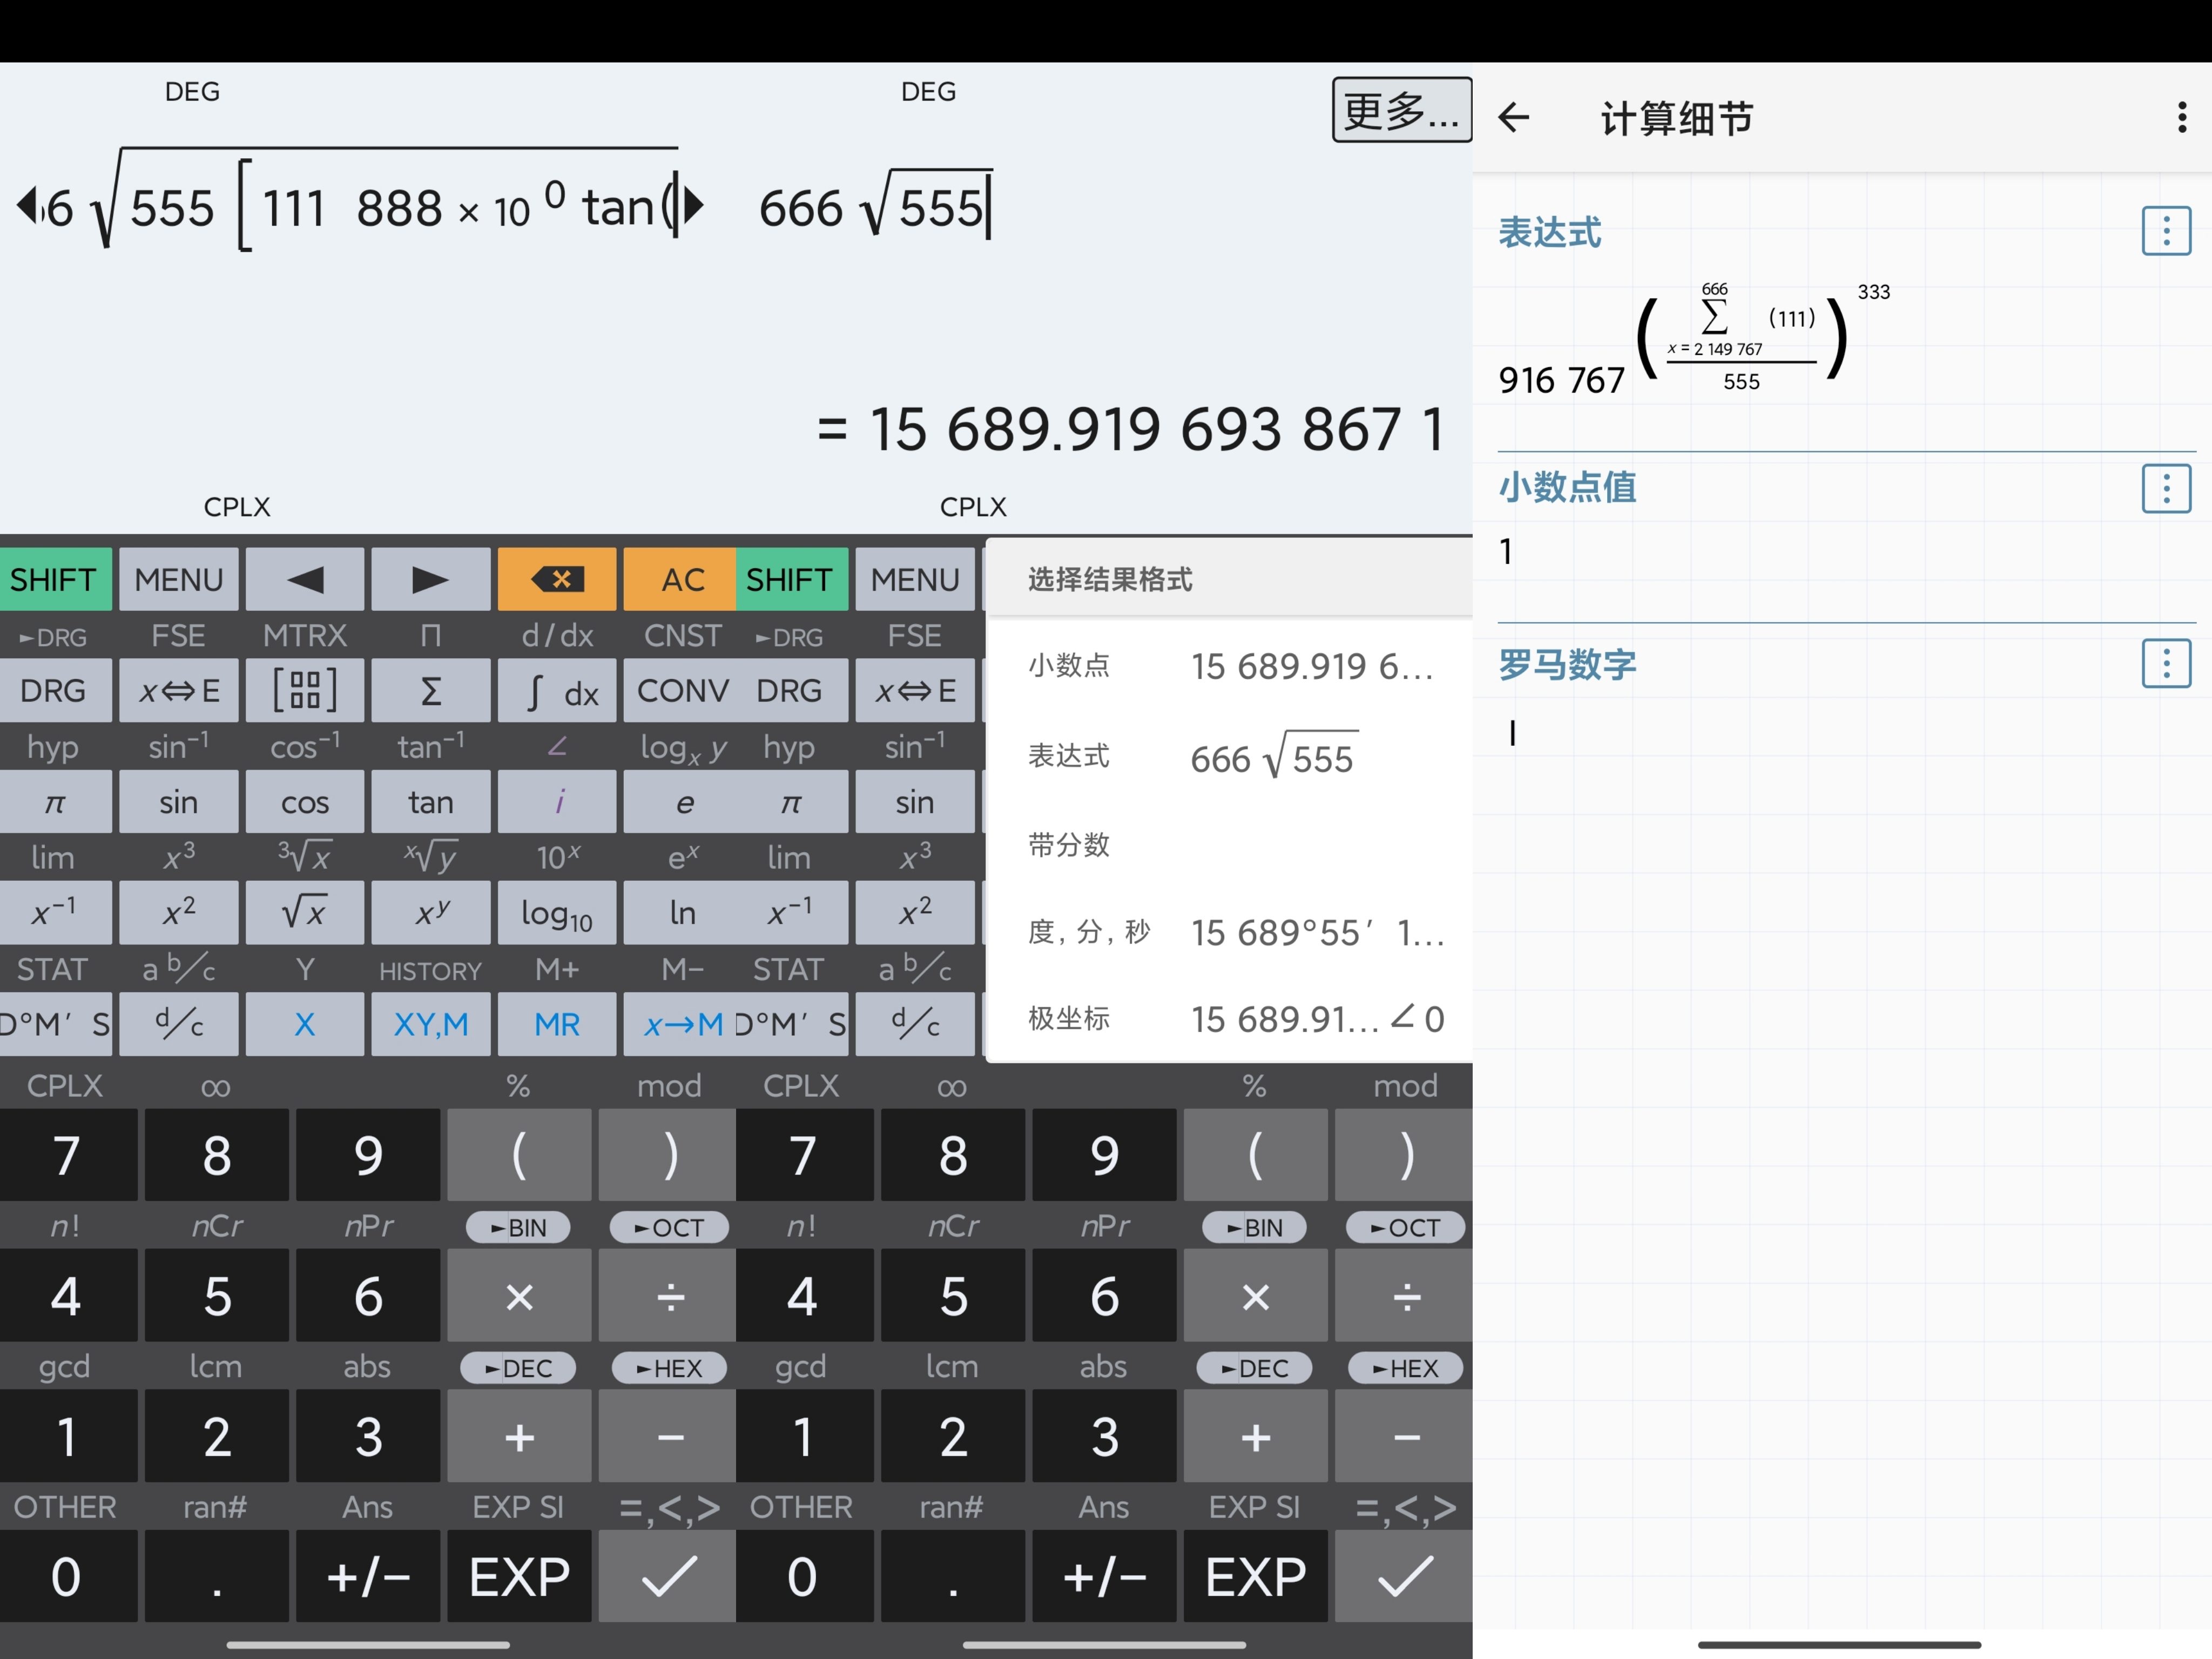Tap the ∫dx integral key
The width and height of the screenshot is (2212, 1659).
tap(557, 690)
